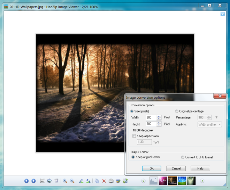Enable the Keep aspect ratio checkbox
230x190 pixels.
135,136
